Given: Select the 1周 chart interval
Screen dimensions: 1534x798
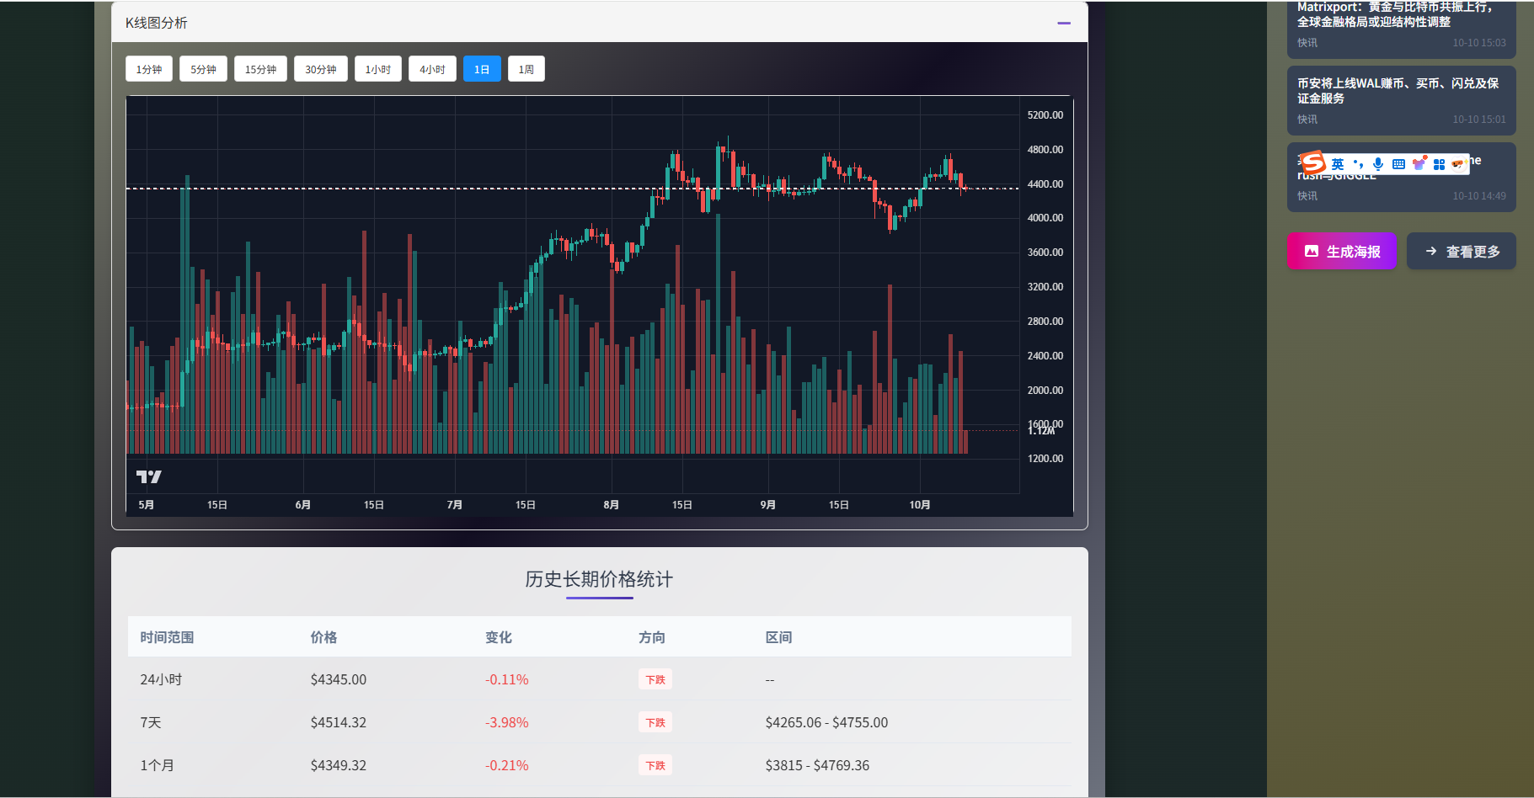Looking at the screenshot, I should point(526,69).
